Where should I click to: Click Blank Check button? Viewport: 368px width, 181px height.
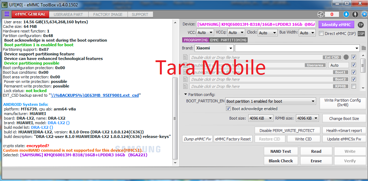(x=281, y=161)
